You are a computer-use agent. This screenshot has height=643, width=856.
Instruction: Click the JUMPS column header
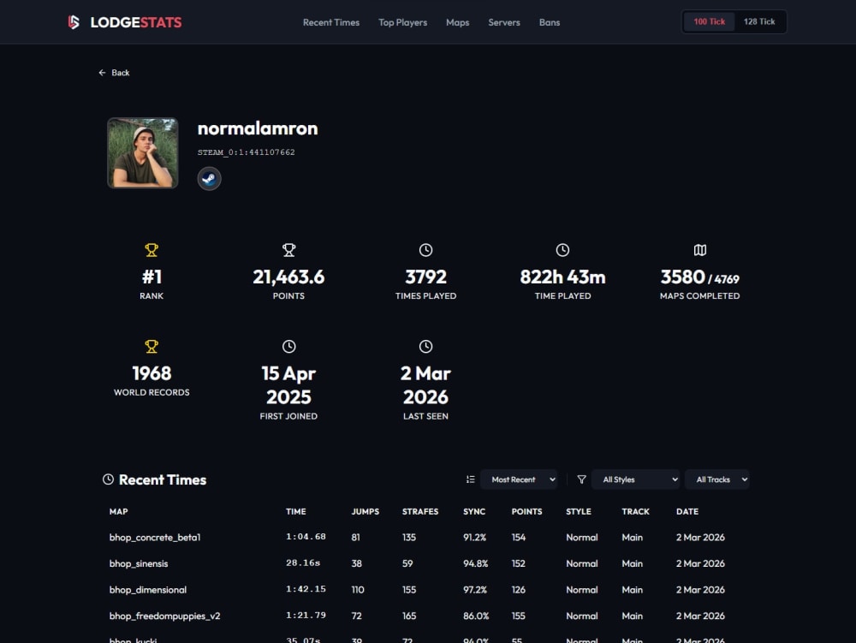coord(366,511)
